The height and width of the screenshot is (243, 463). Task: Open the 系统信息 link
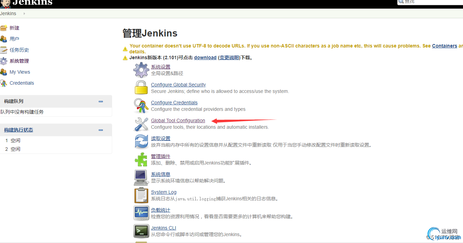(161, 174)
